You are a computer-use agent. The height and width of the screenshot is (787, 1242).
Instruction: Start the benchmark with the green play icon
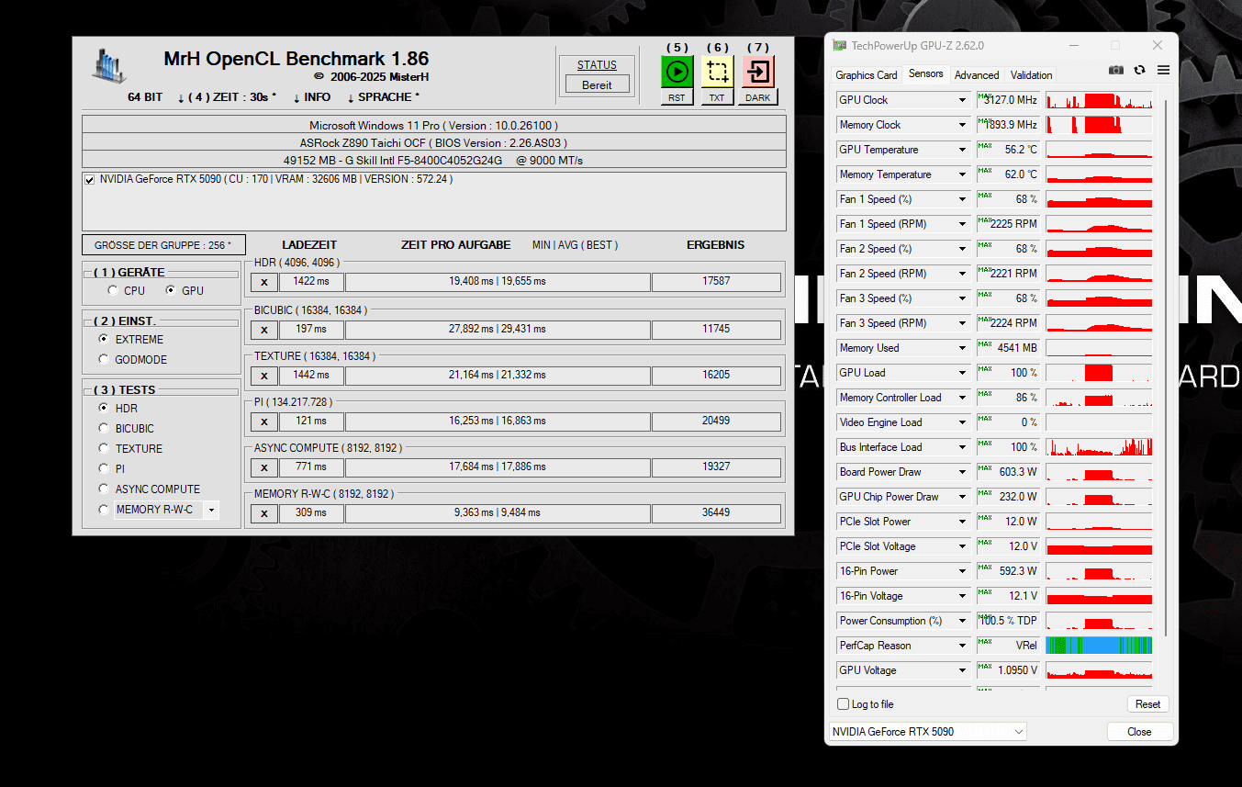[x=677, y=72]
